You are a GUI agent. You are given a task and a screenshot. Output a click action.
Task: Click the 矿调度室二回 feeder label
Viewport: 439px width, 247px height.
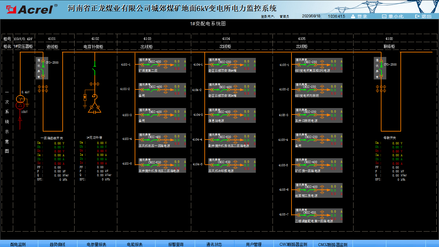pos(148,71)
